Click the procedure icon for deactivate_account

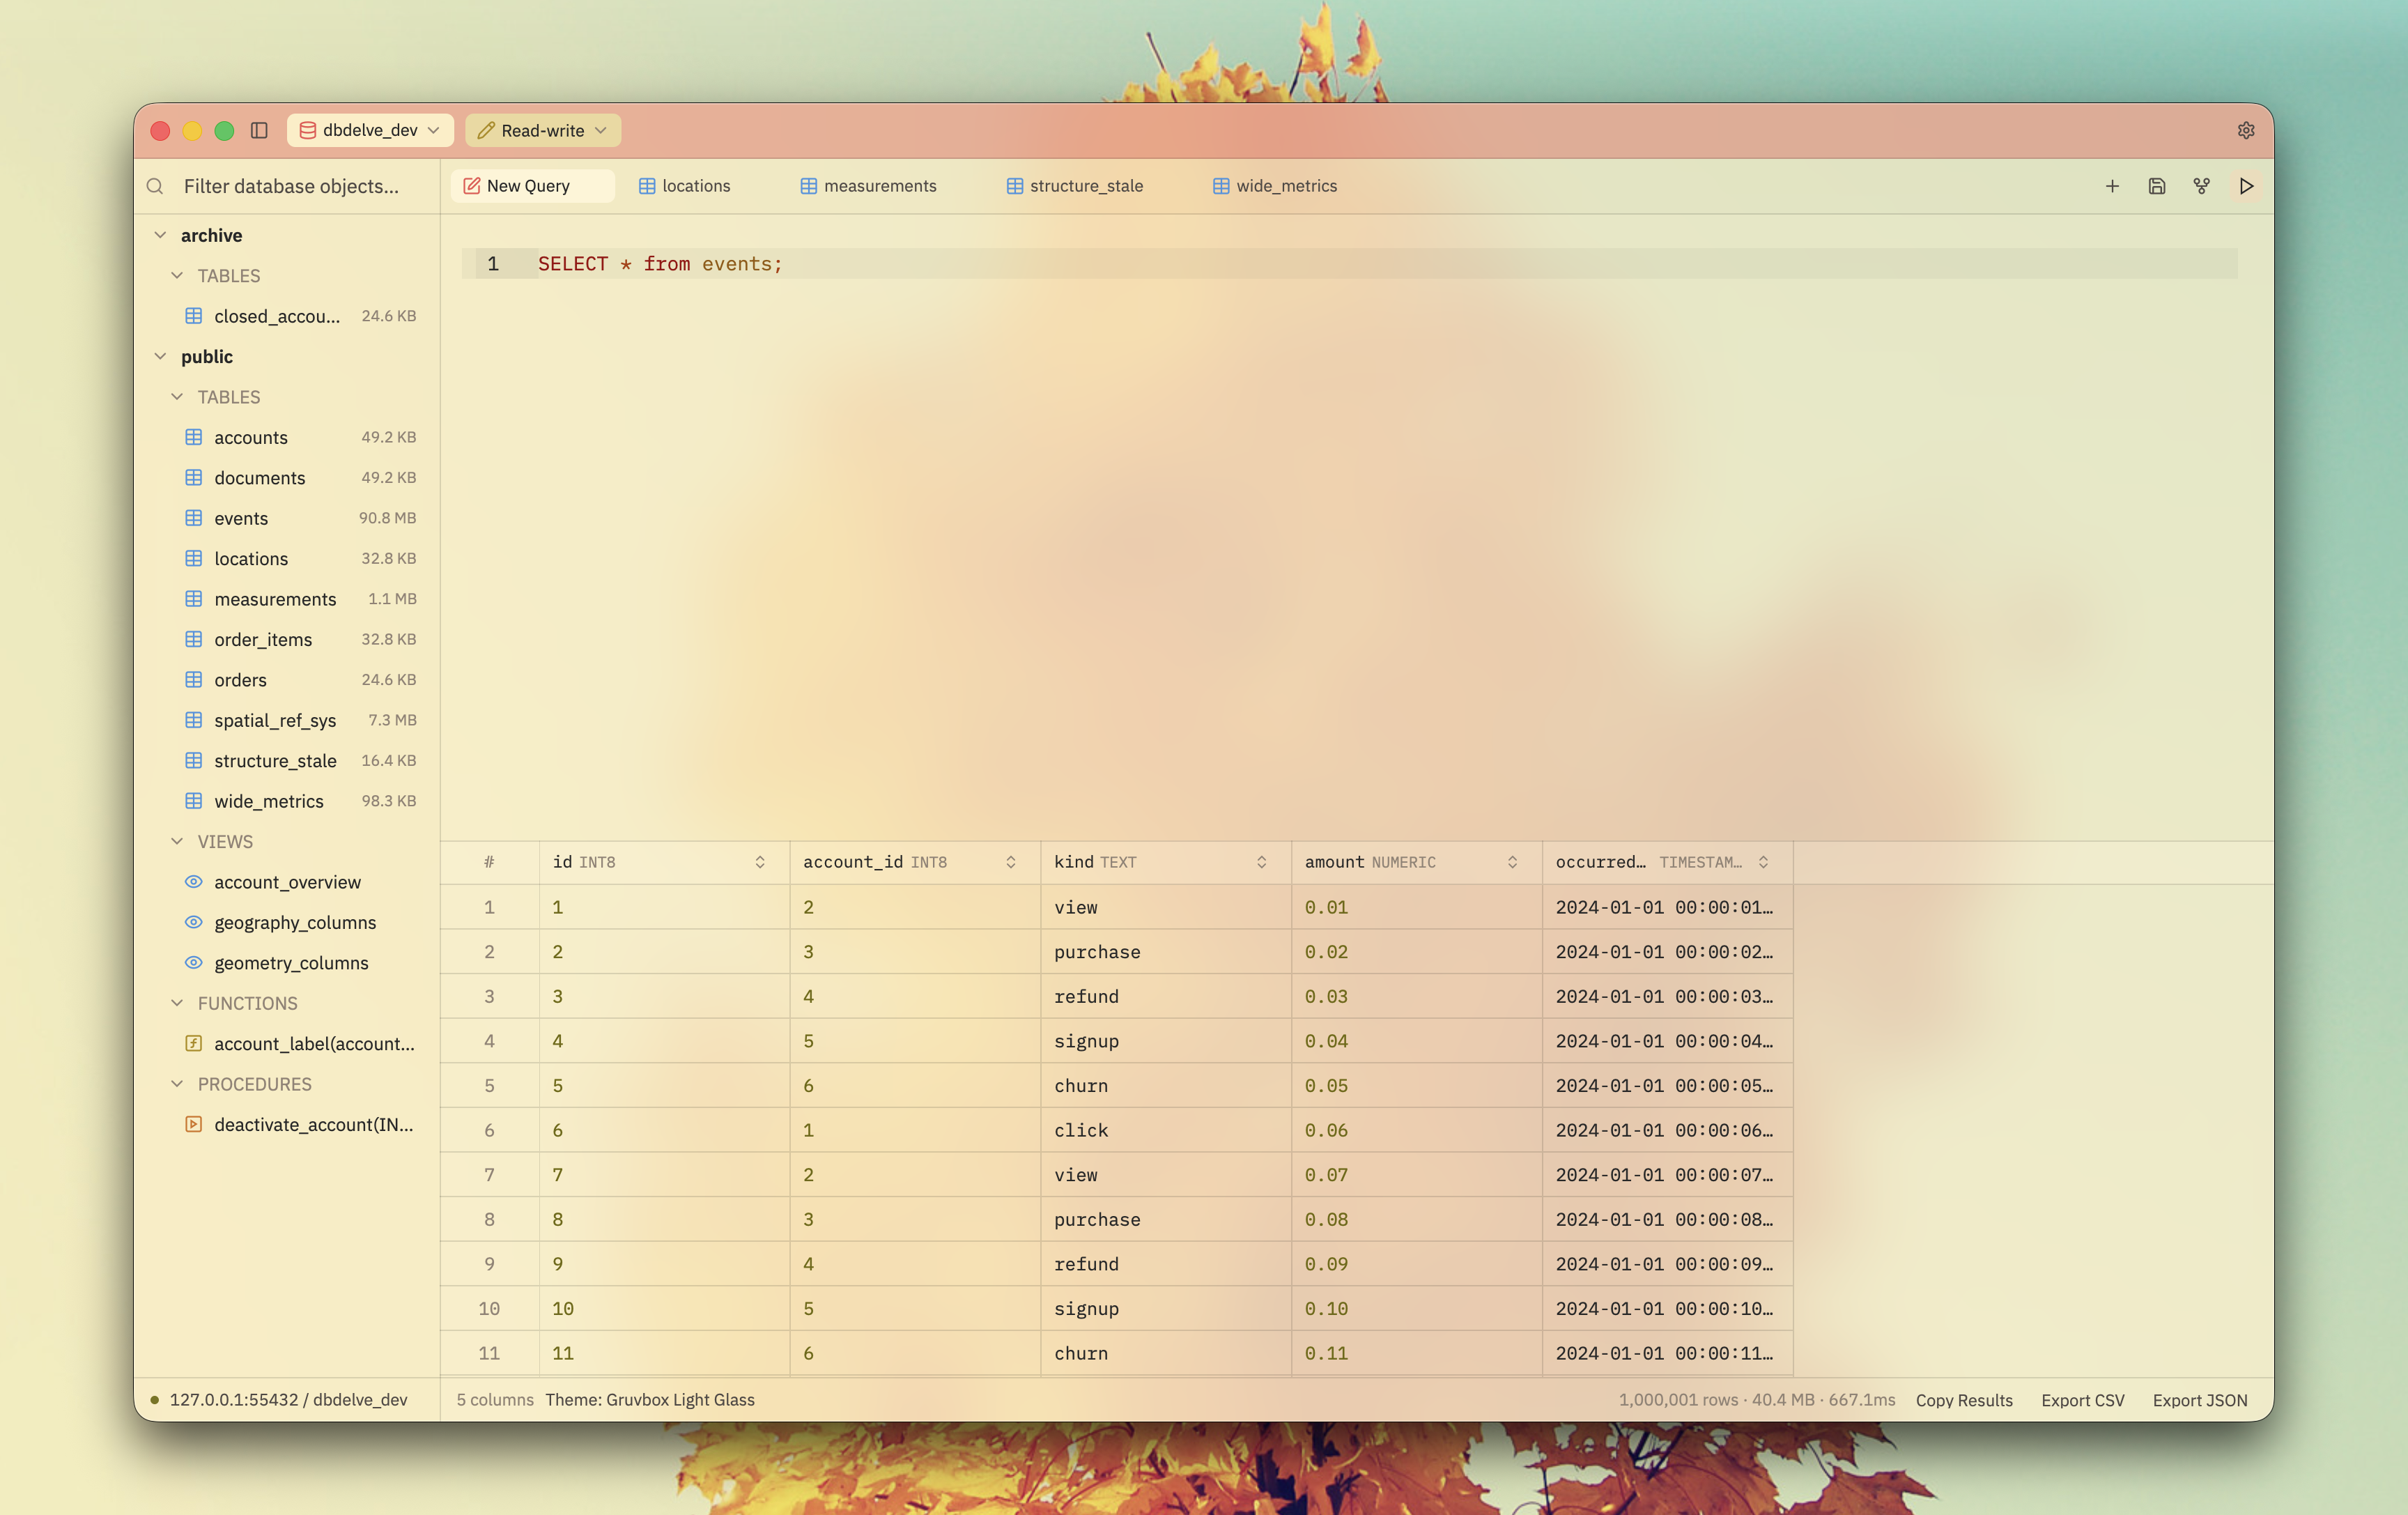pyautogui.click(x=194, y=1124)
